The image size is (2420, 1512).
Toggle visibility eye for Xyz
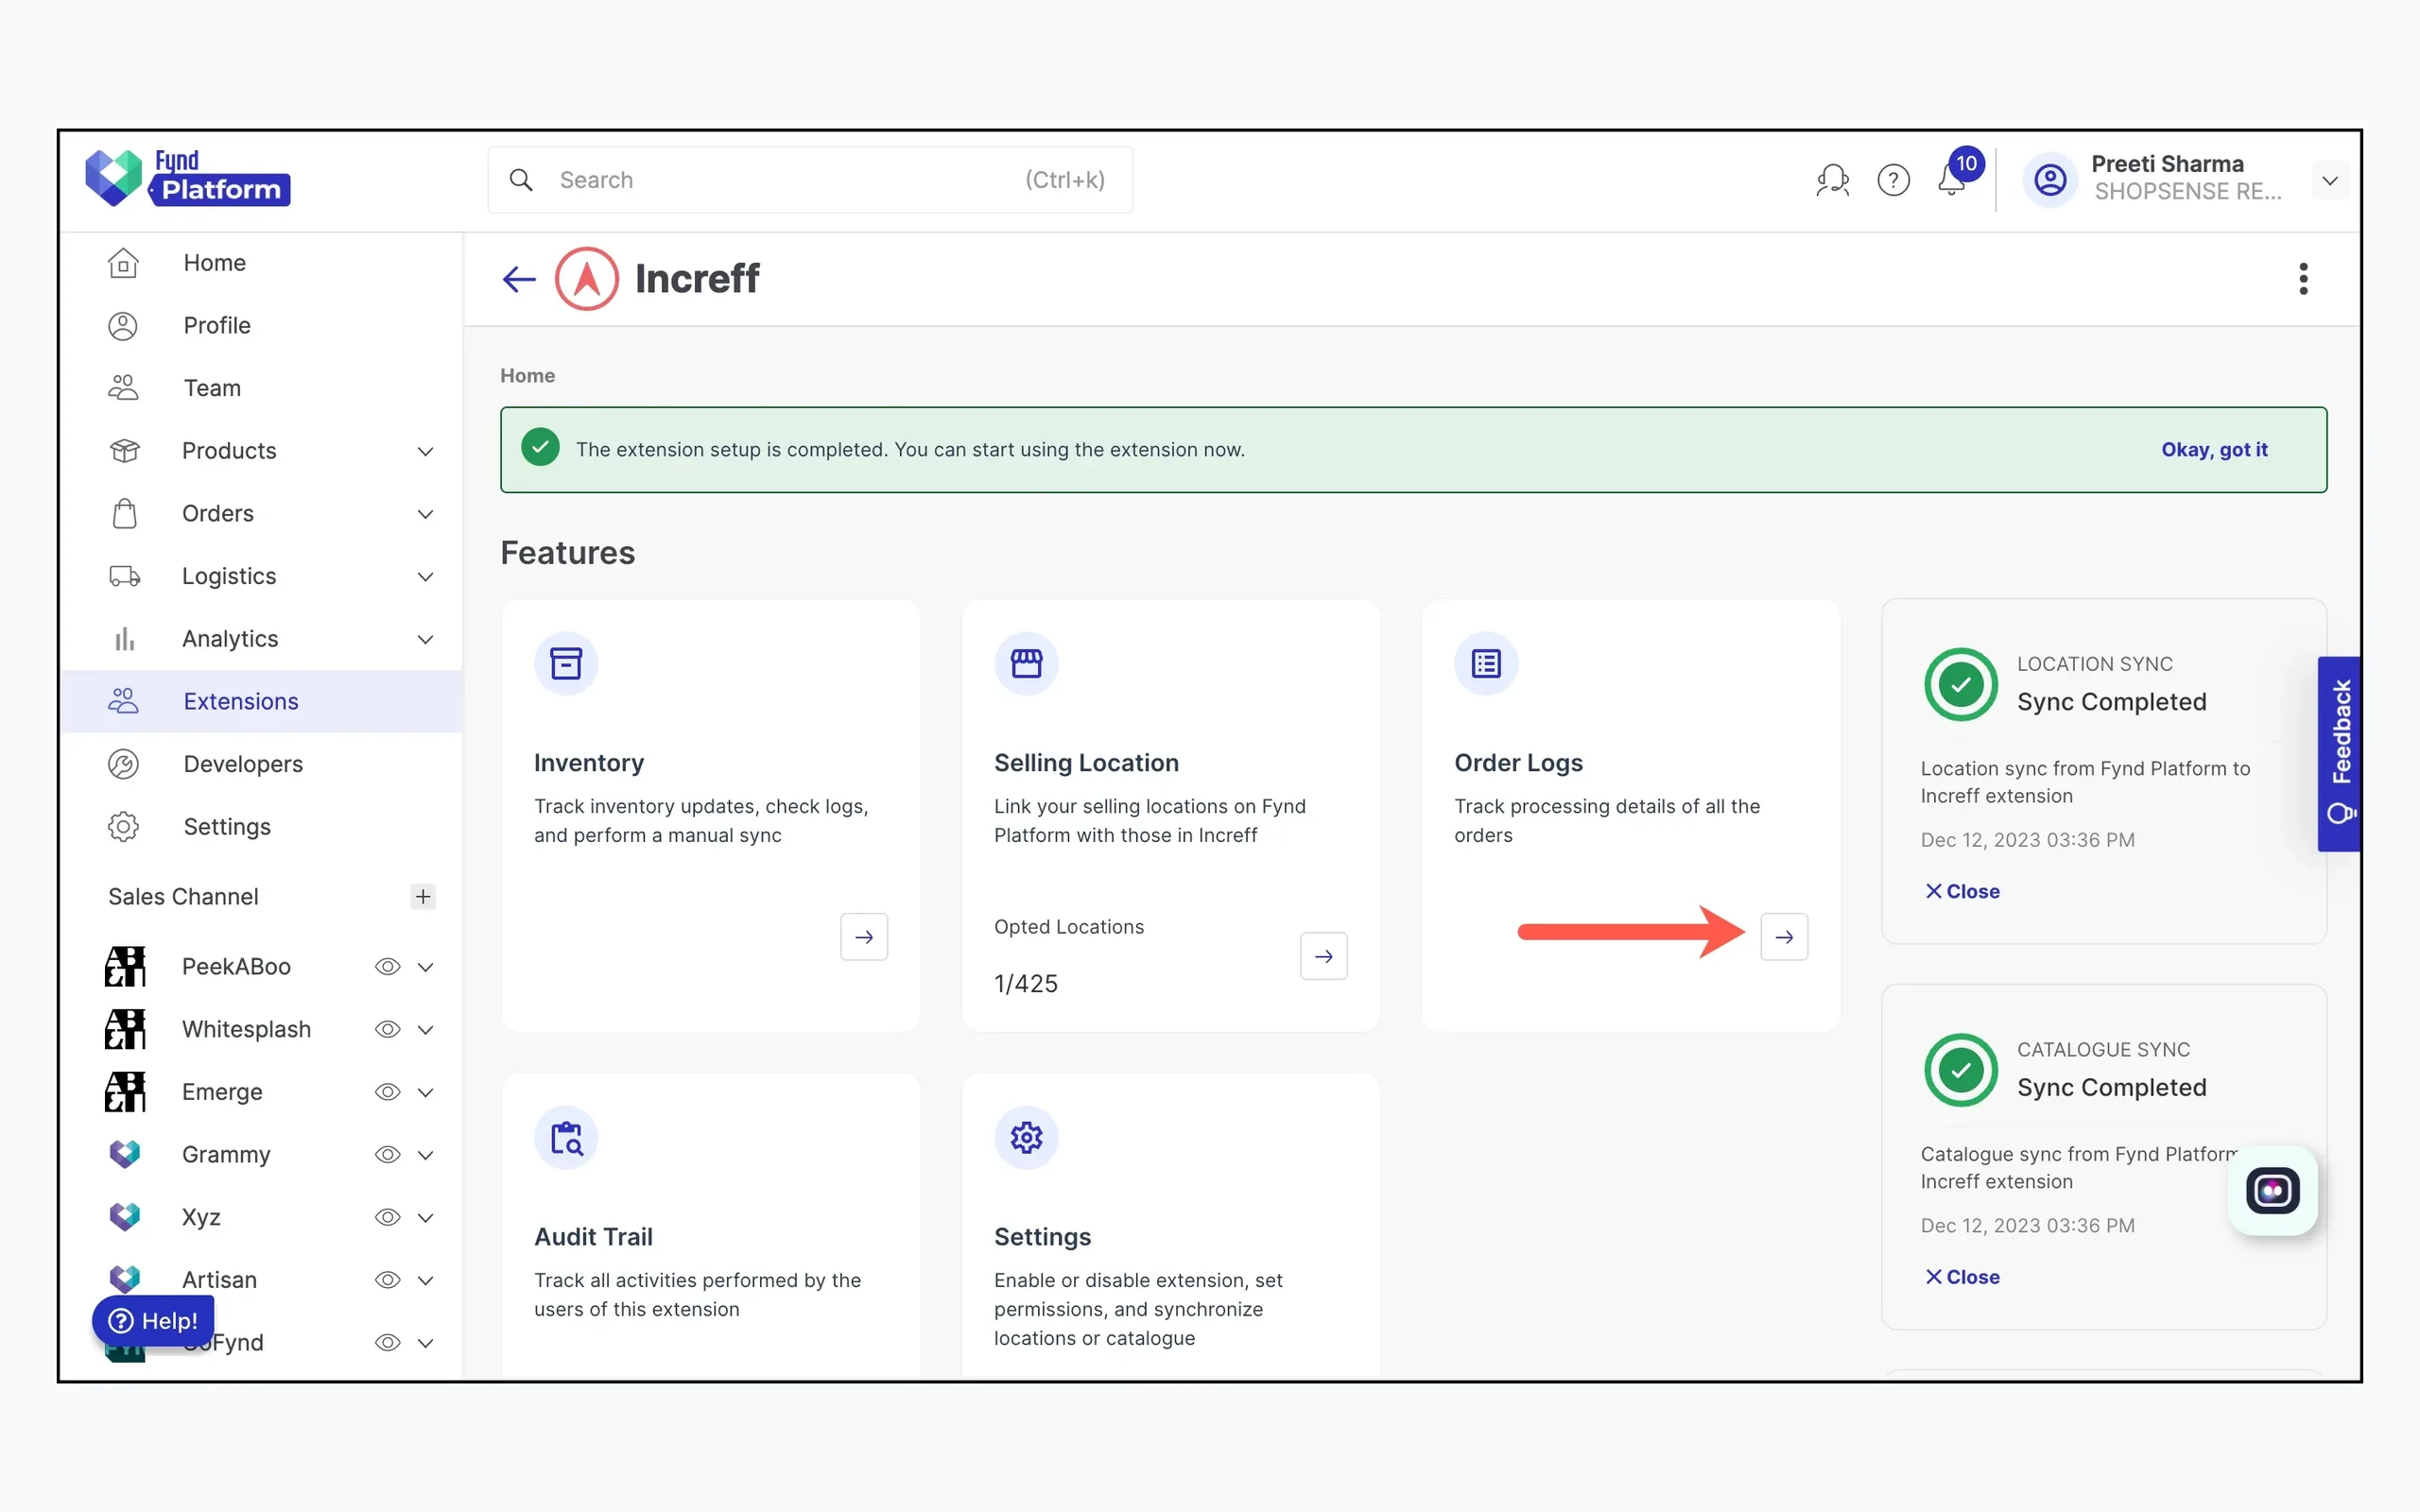coord(387,1217)
